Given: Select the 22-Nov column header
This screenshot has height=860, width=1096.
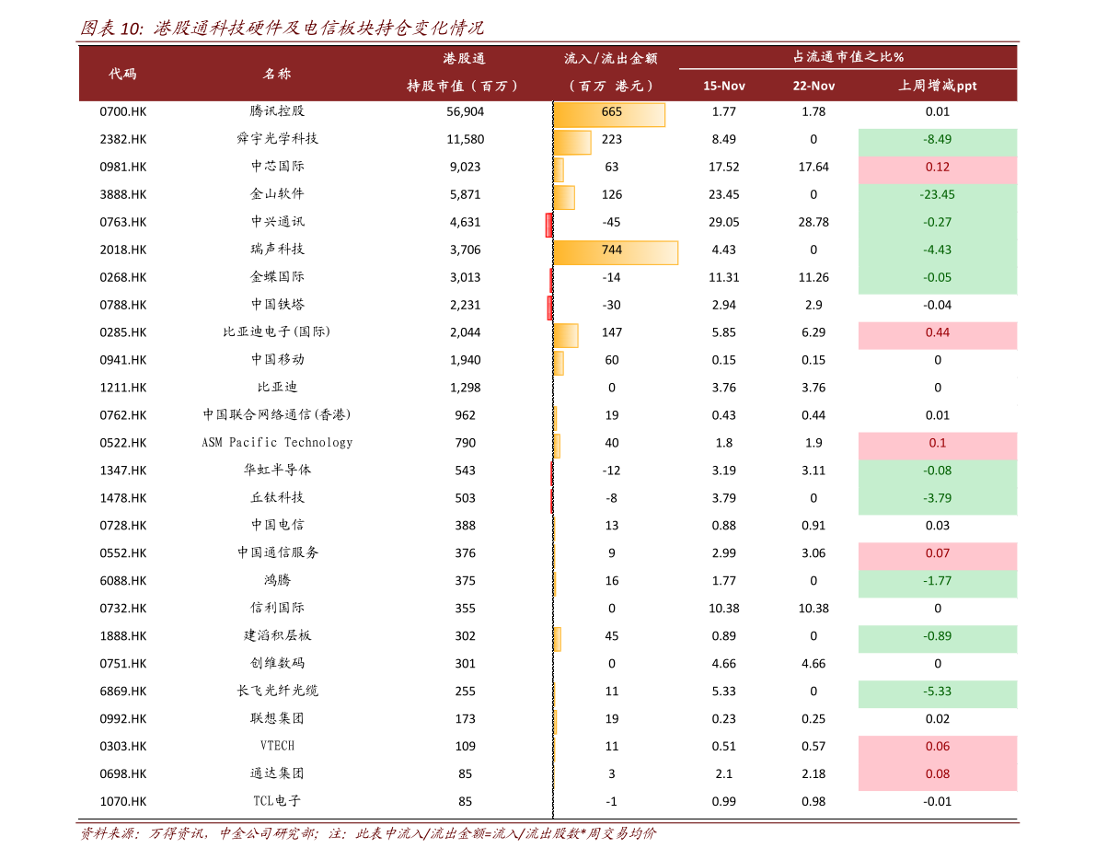Looking at the screenshot, I should click(813, 85).
